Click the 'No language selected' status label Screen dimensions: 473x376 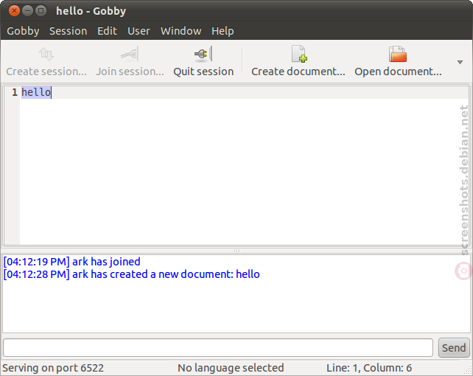231,368
